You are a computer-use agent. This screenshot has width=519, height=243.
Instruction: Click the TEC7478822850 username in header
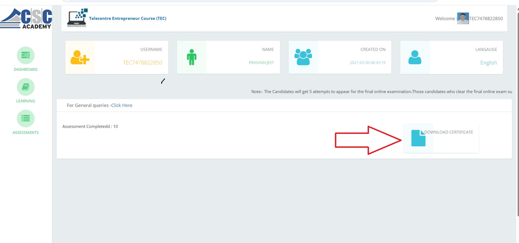(485, 18)
